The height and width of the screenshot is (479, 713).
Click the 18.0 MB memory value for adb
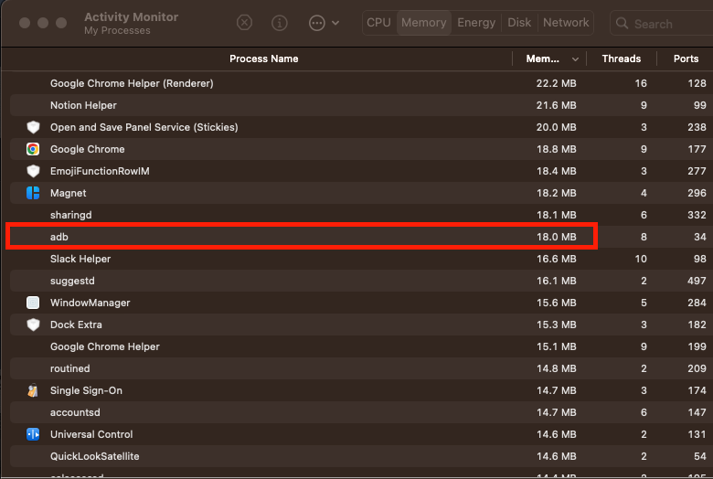coord(556,237)
